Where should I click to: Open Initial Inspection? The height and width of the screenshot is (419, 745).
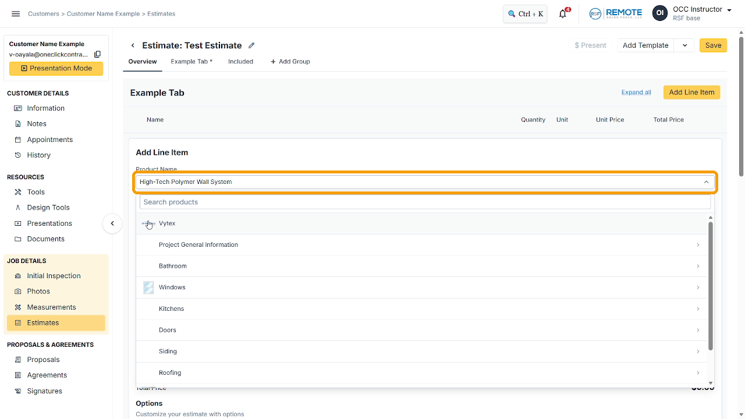coord(54,276)
